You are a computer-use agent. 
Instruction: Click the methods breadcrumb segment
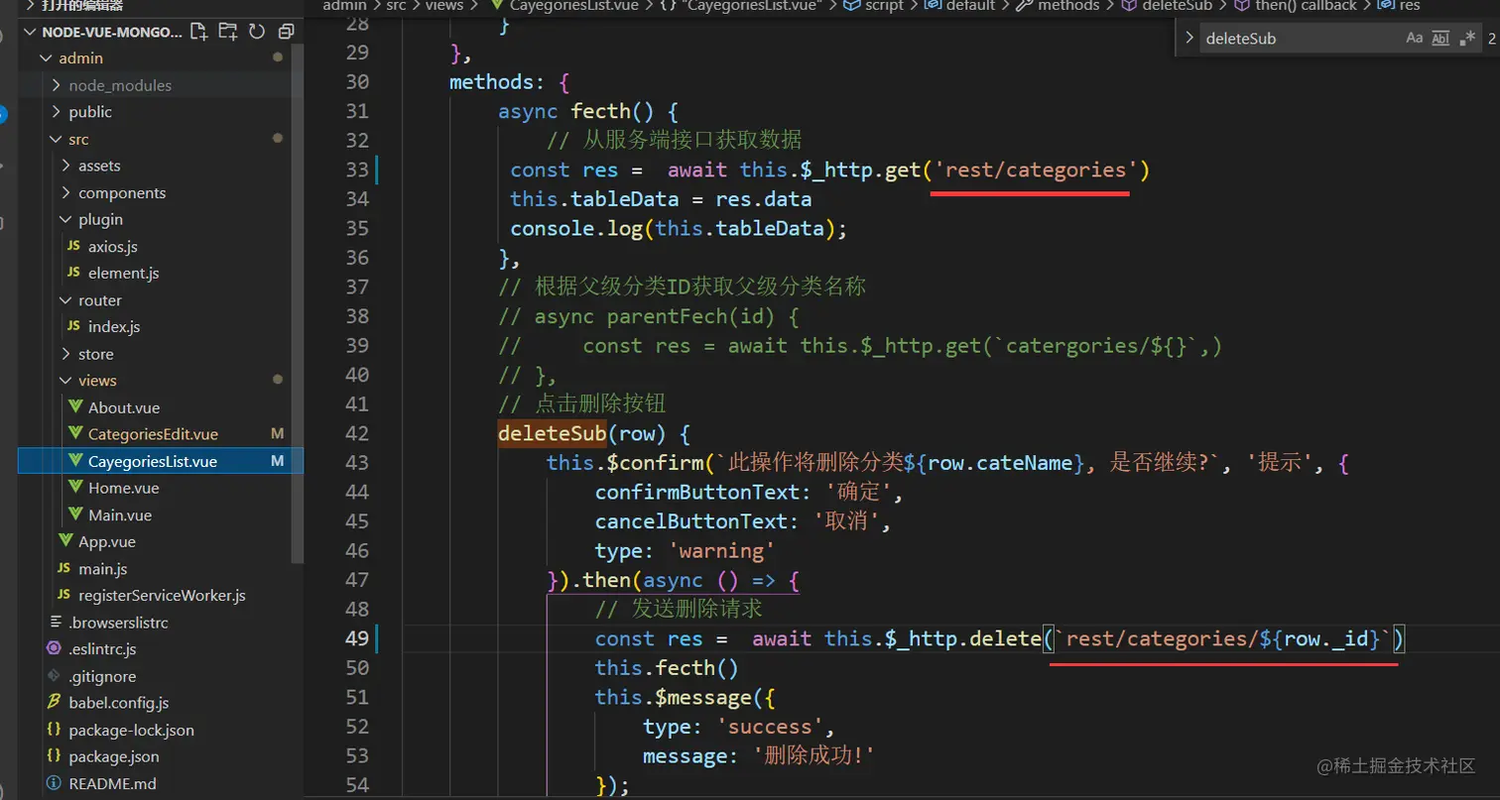click(x=1068, y=6)
